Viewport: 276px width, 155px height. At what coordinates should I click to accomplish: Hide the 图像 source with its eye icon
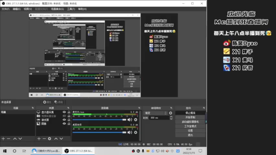point(64,124)
